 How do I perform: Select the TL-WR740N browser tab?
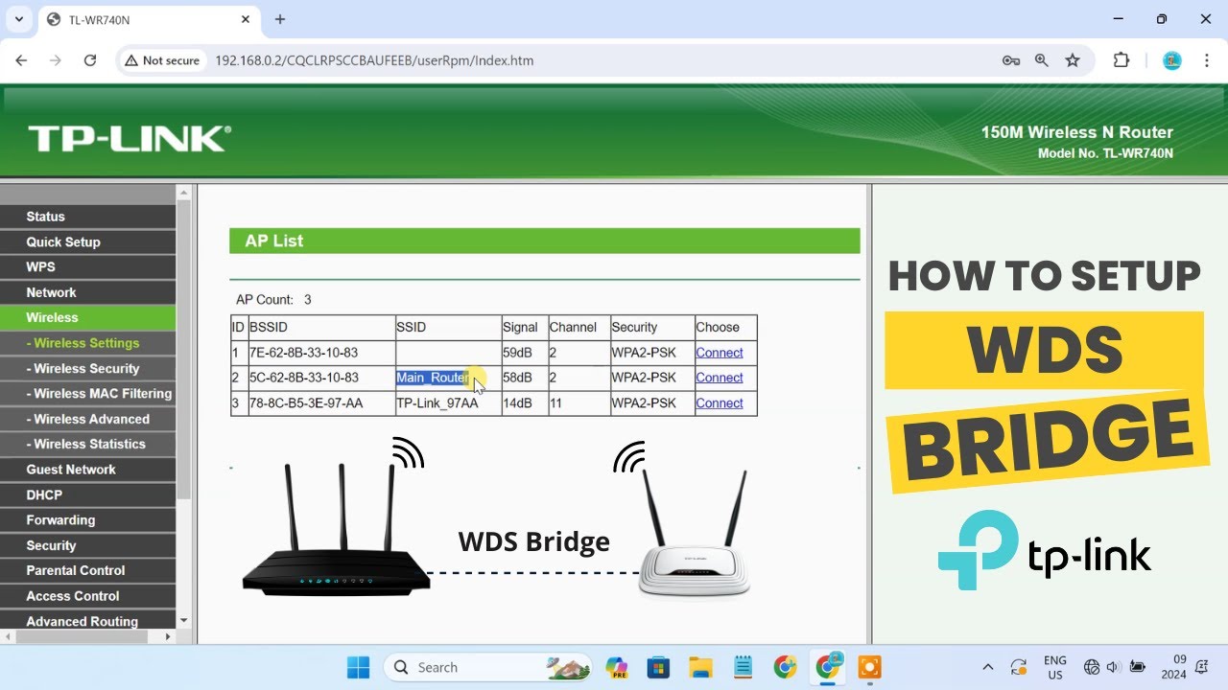pyautogui.click(x=149, y=20)
